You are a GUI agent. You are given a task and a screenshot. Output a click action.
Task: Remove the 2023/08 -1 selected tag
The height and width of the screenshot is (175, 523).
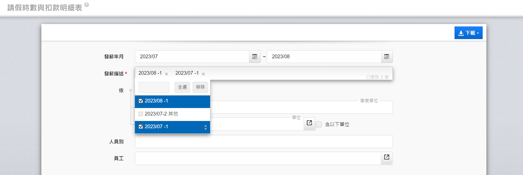click(166, 74)
